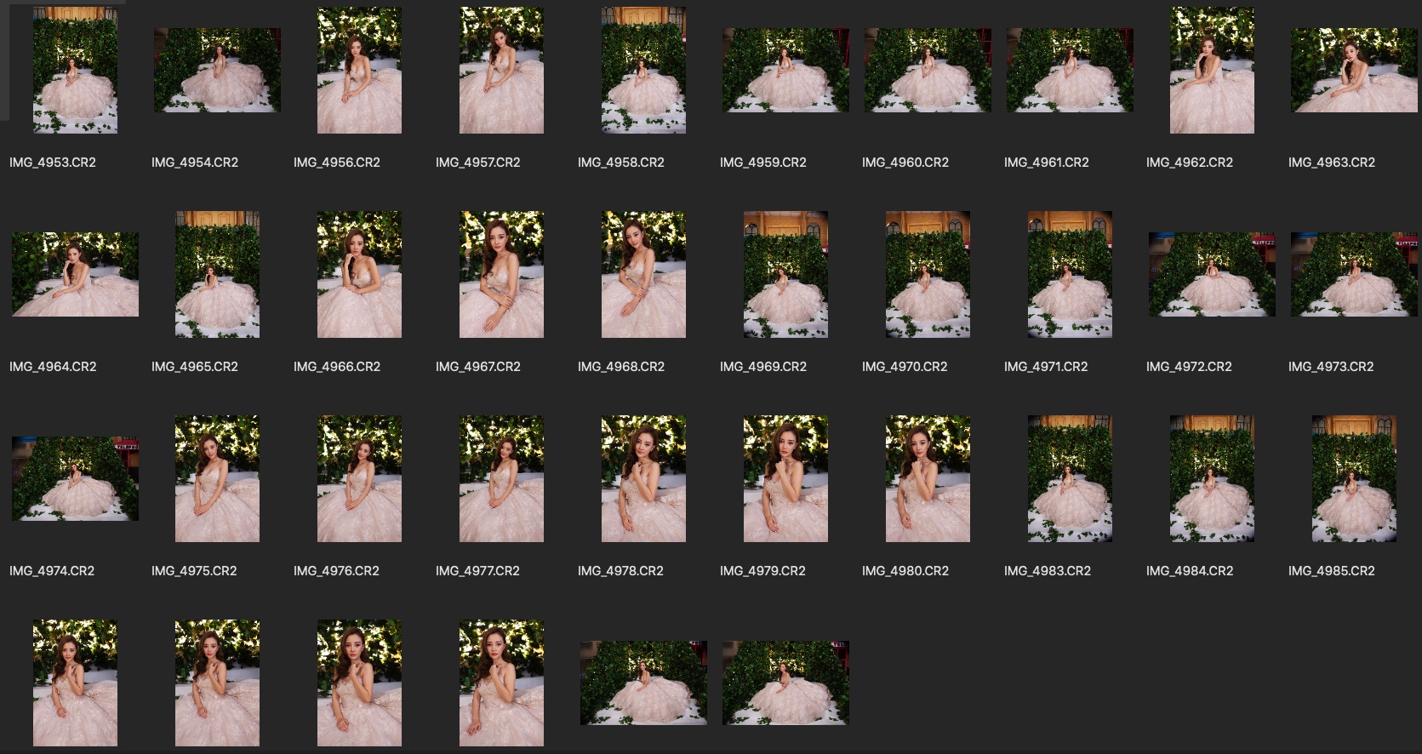Select the IMG_4959.CR2 photo thumbnail

click(x=785, y=71)
